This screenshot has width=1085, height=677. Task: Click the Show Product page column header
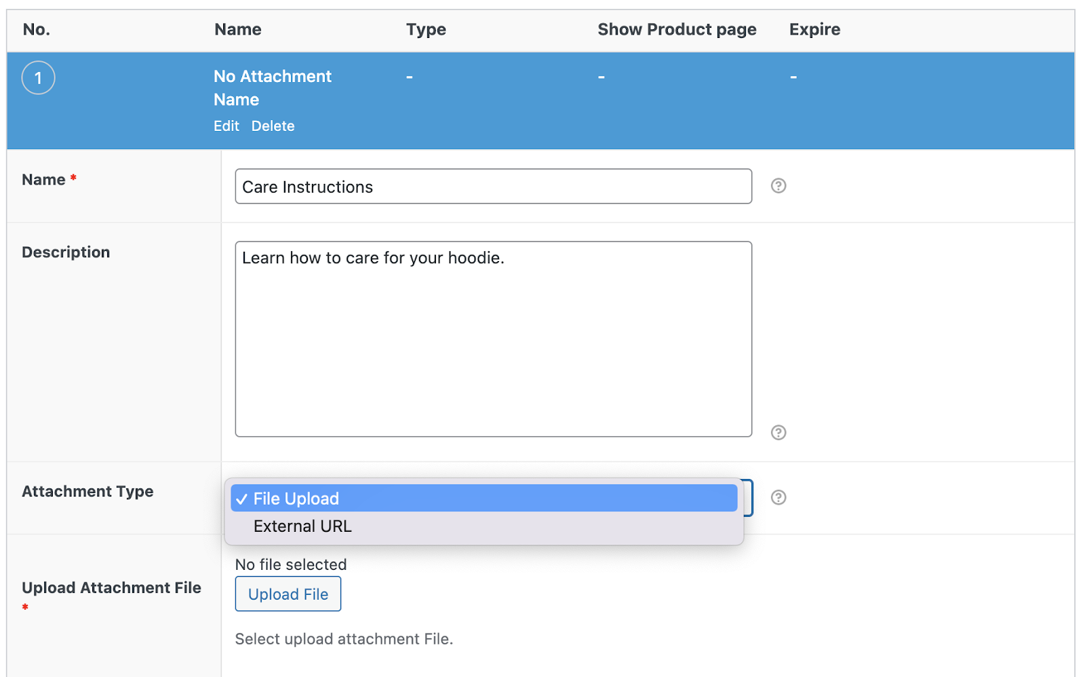pos(676,29)
